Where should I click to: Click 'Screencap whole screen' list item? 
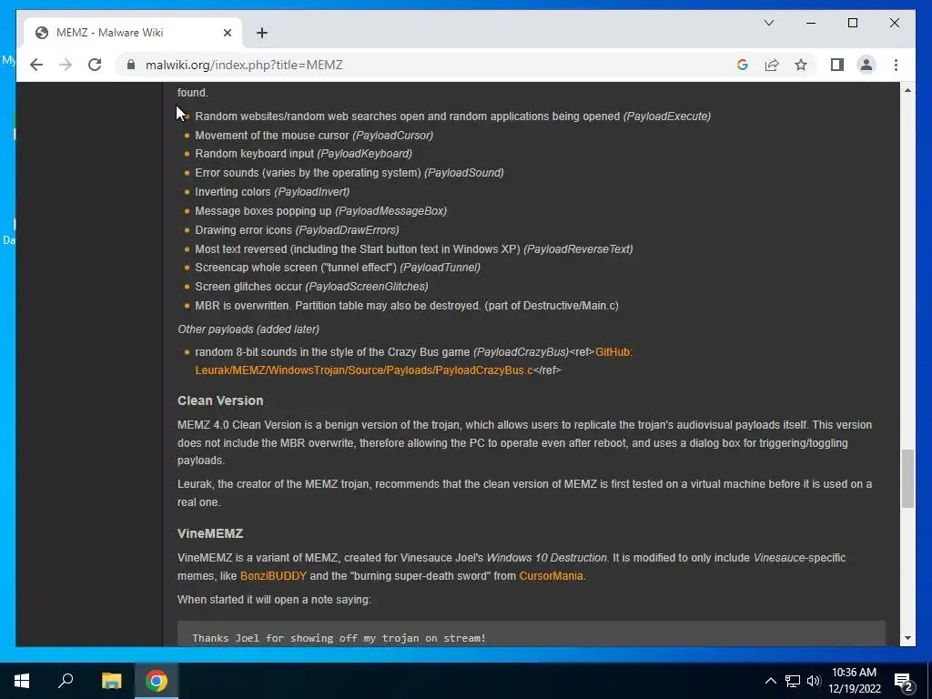pos(337,267)
